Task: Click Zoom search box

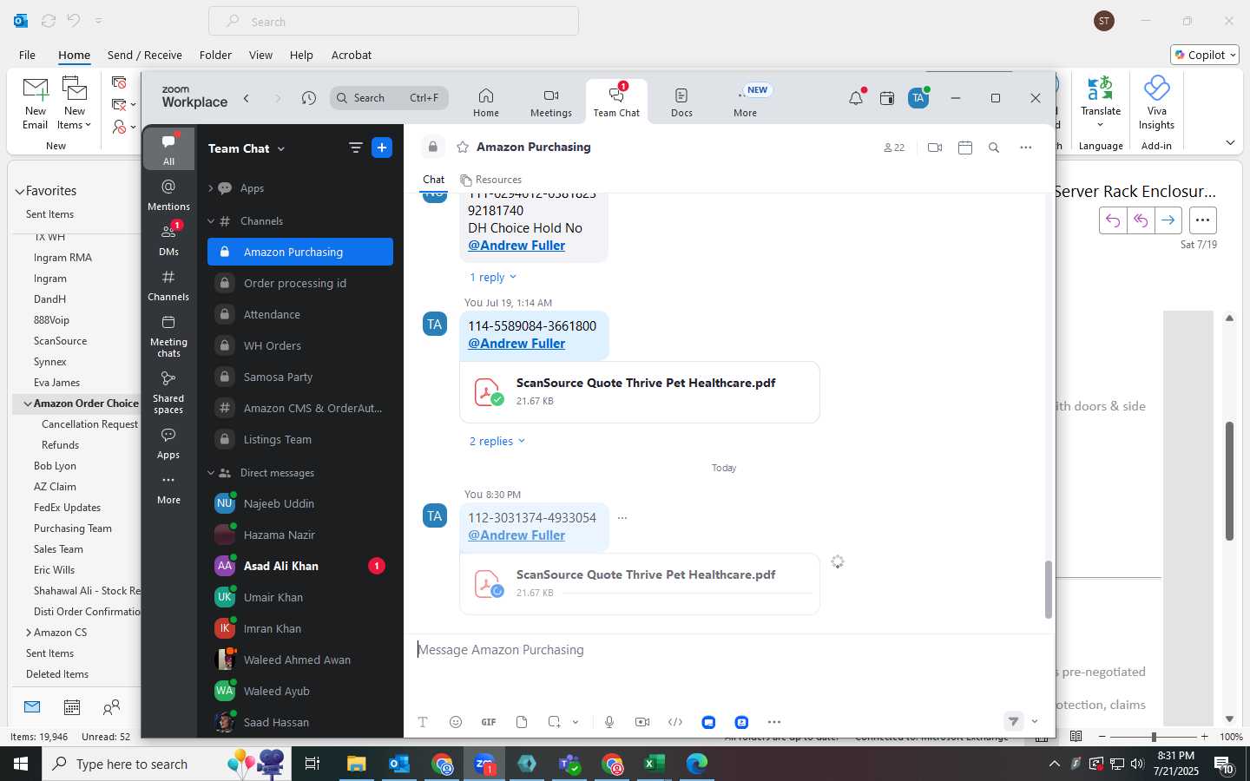Action: tap(389, 98)
